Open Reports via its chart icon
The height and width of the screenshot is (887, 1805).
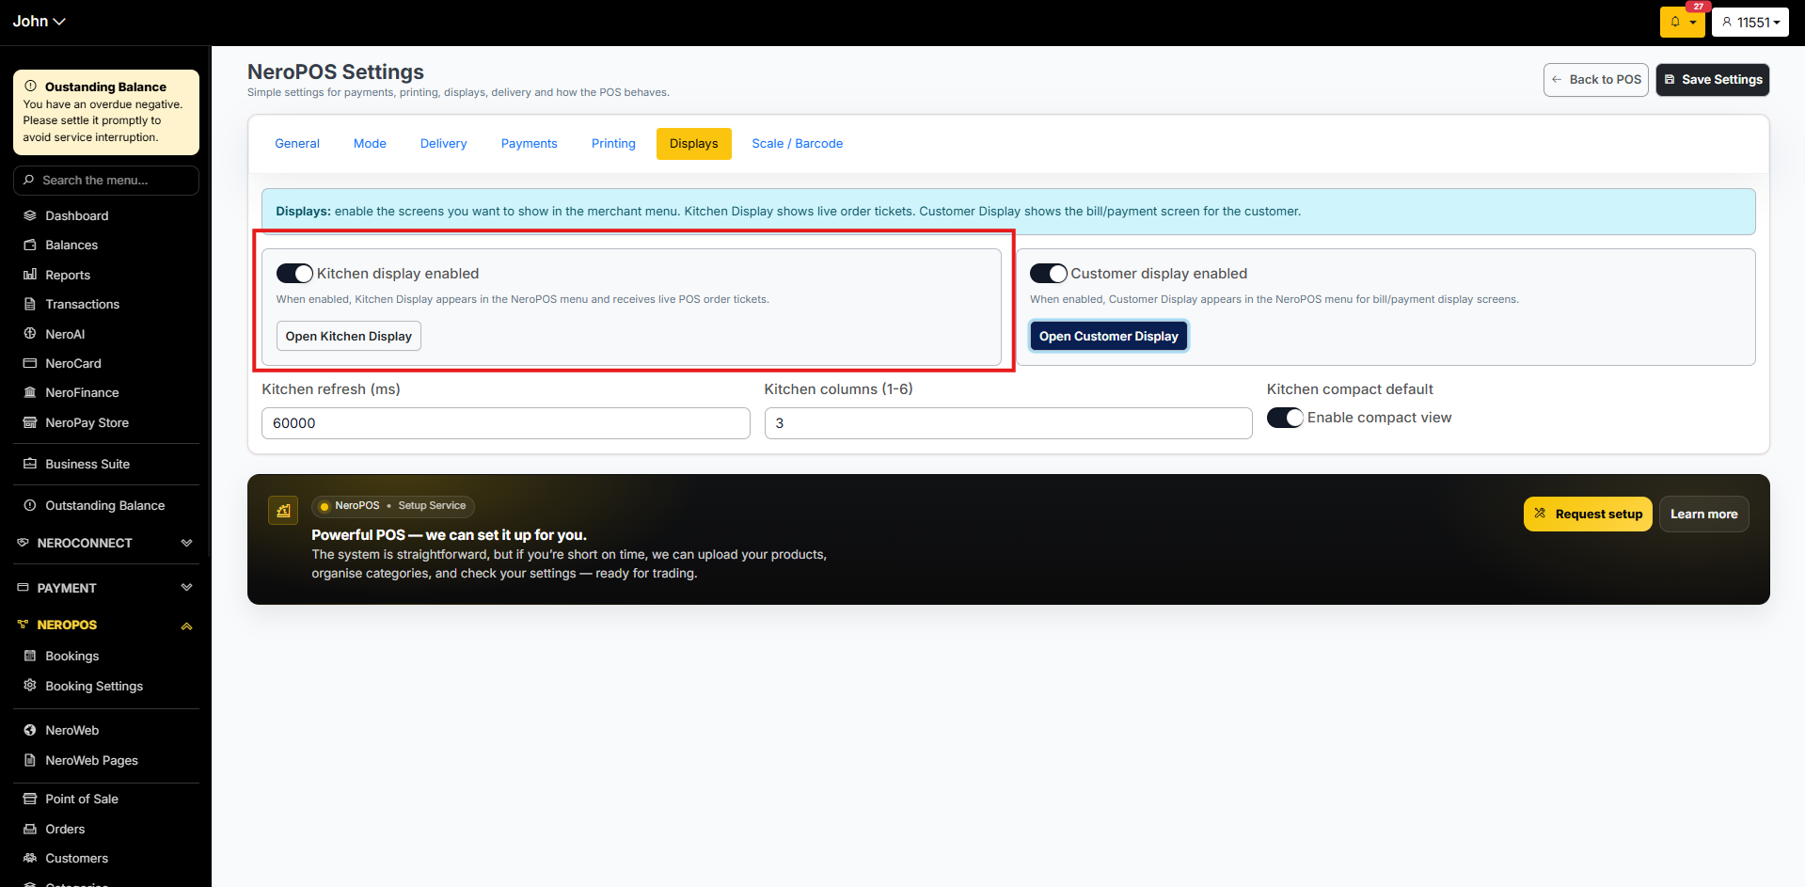(30, 275)
